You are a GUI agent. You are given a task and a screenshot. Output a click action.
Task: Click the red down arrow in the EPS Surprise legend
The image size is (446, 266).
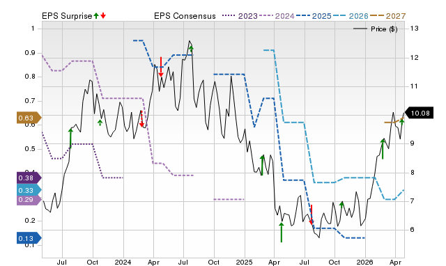tap(103, 15)
